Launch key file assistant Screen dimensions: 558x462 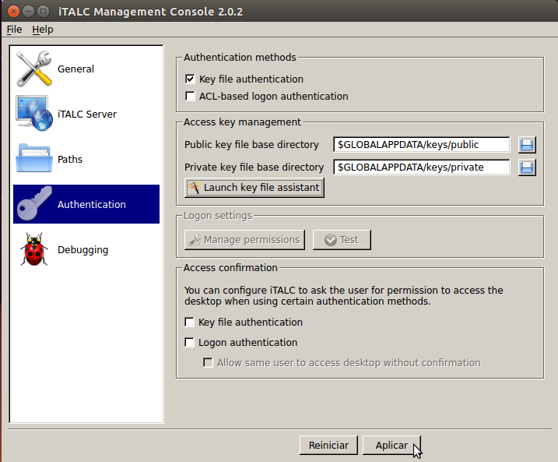coord(254,187)
